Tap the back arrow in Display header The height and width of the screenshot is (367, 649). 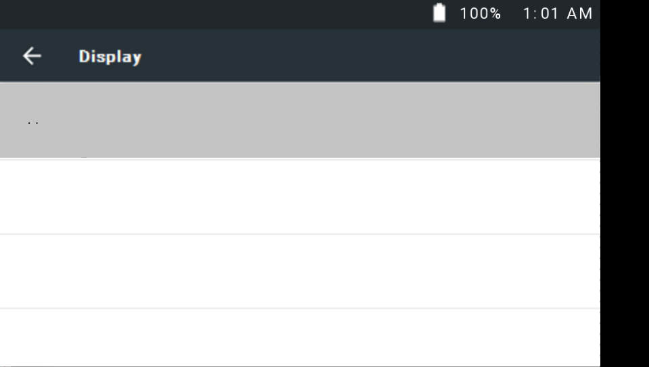(32, 56)
